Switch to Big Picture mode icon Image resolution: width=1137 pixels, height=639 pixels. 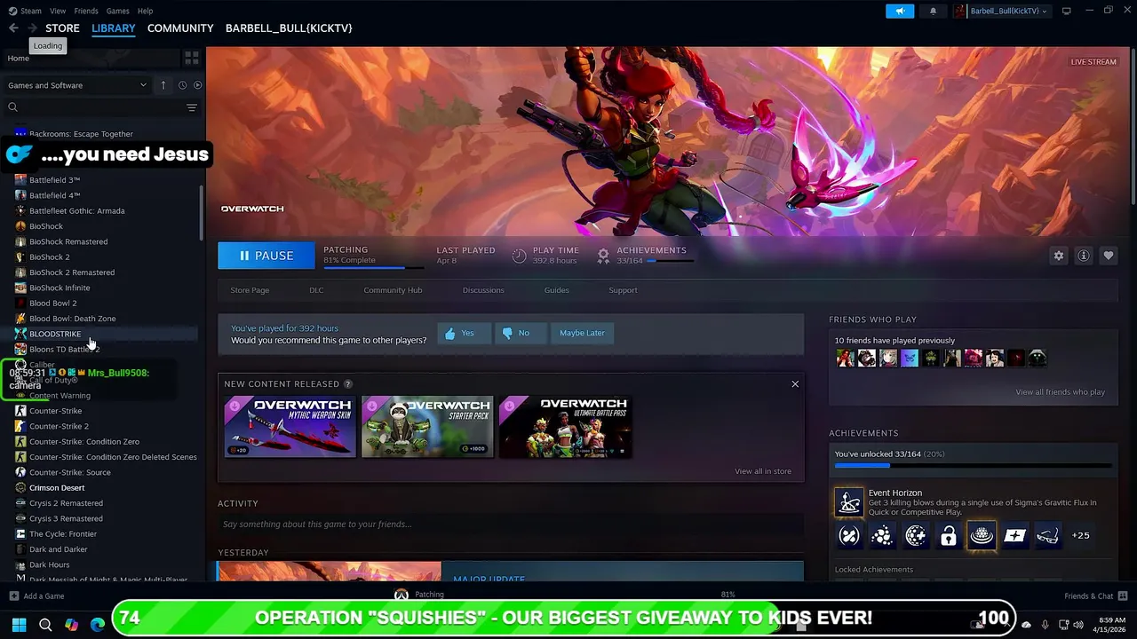pos(1066,11)
